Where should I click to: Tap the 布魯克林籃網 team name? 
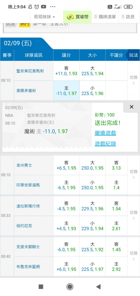[28, 267]
